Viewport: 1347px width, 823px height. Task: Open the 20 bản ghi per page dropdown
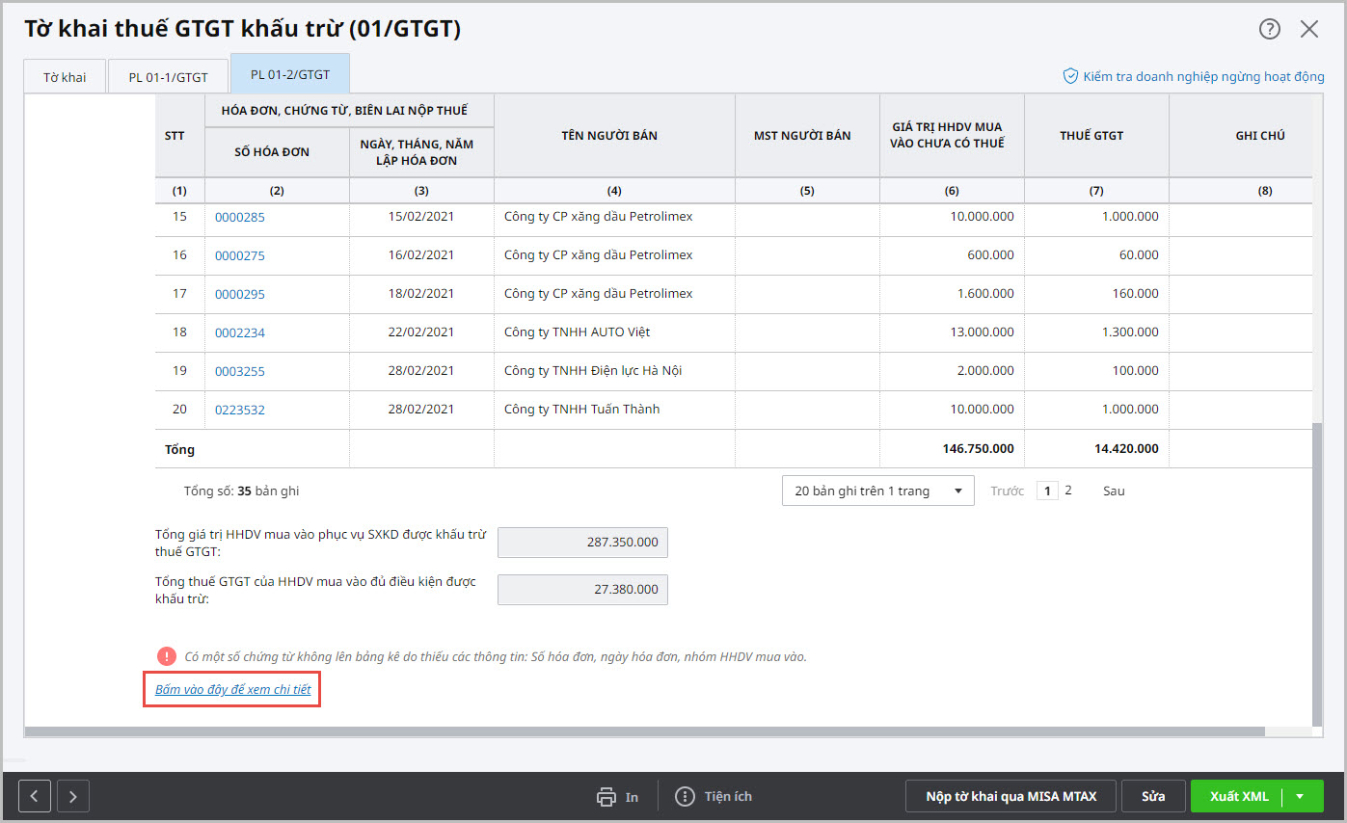(x=877, y=491)
